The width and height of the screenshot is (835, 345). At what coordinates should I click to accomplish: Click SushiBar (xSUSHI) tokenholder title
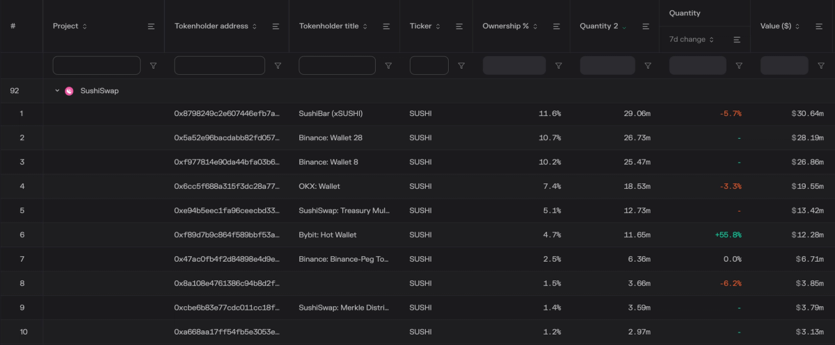(x=331, y=113)
